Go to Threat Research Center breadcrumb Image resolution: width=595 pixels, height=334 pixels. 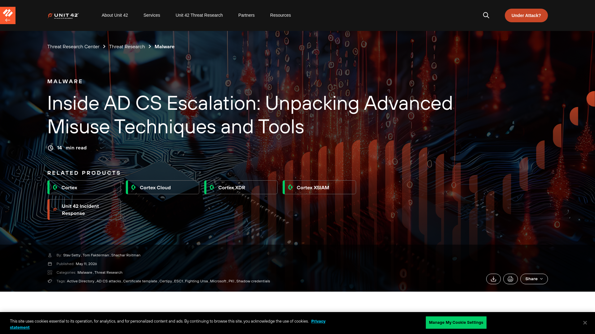pos(73,47)
